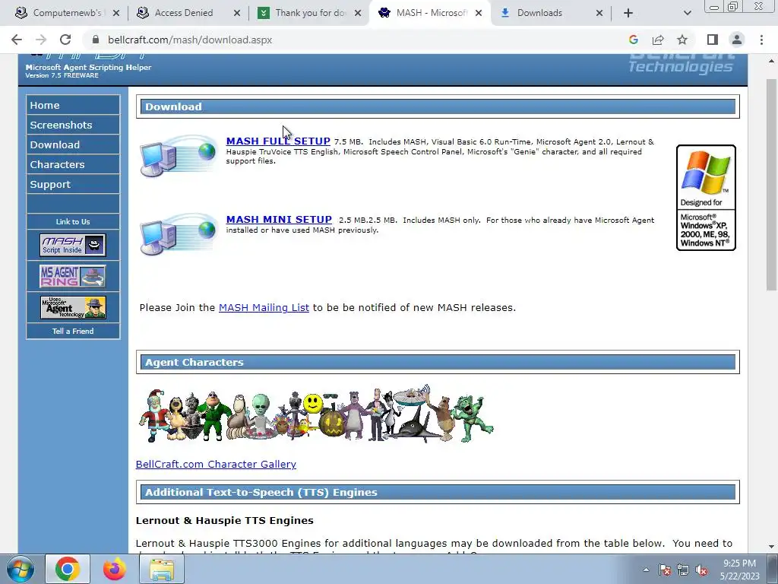This screenshot has width=778, height=584.
Task: Open the Windows Start menu
Action: click(x=20, y=569)
